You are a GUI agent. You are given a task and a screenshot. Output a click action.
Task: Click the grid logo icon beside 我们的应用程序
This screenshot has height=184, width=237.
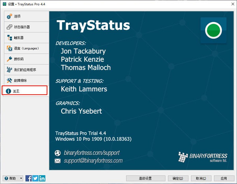coord(9,69)
